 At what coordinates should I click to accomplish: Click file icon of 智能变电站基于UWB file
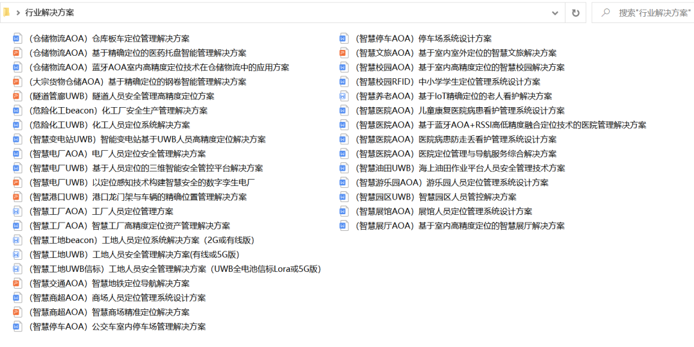coord(17,140)
